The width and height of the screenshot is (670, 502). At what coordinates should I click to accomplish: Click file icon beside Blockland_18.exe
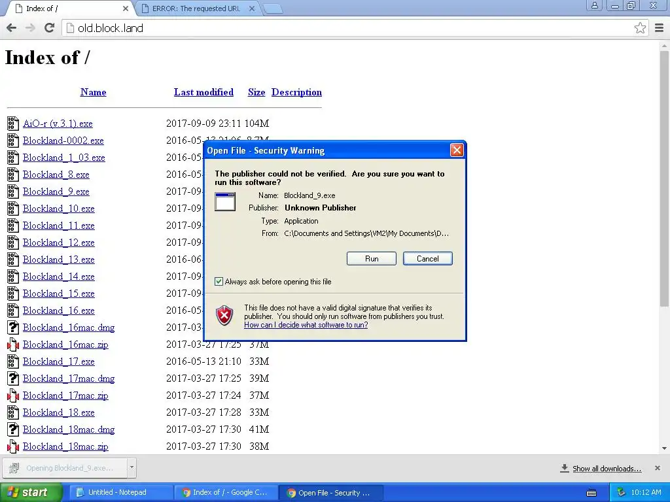(13, 412)
